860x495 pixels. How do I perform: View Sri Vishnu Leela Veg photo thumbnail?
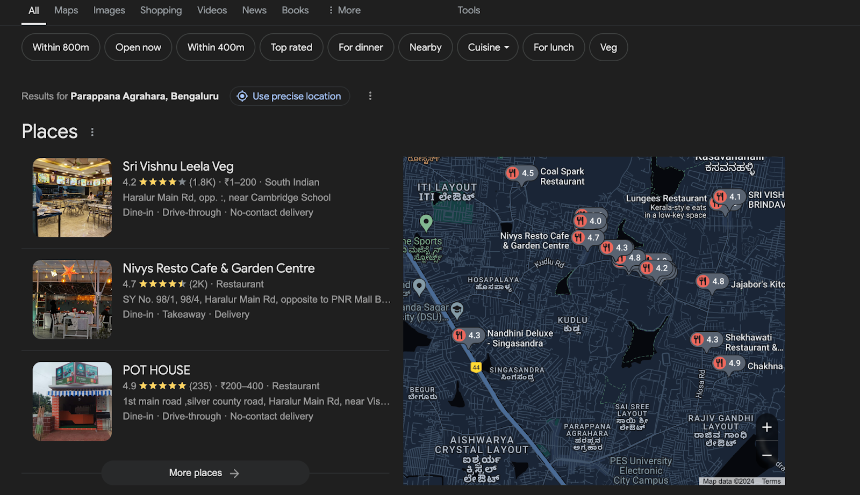(72, 198)
